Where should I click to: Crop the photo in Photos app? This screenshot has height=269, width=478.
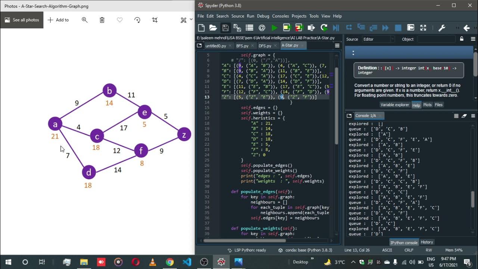tap(155, 20)
